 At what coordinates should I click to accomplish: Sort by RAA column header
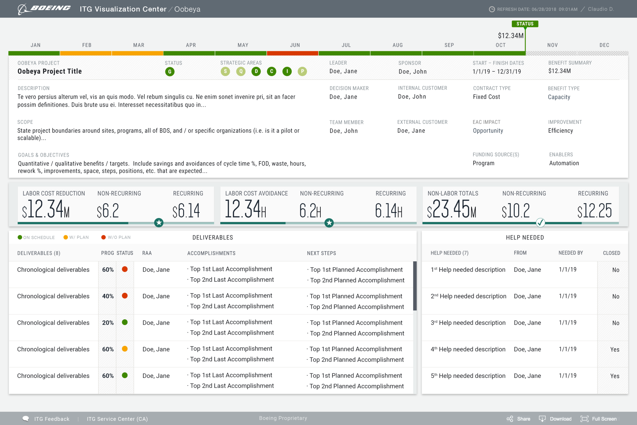(147, 253)
